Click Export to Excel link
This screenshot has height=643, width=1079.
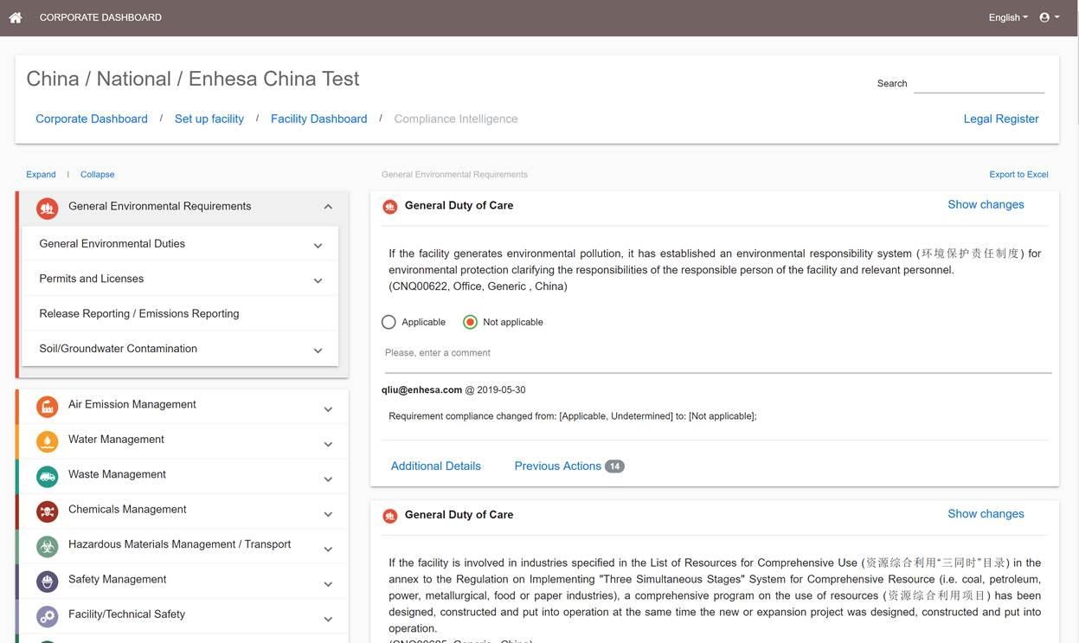tap(1018, 174)
